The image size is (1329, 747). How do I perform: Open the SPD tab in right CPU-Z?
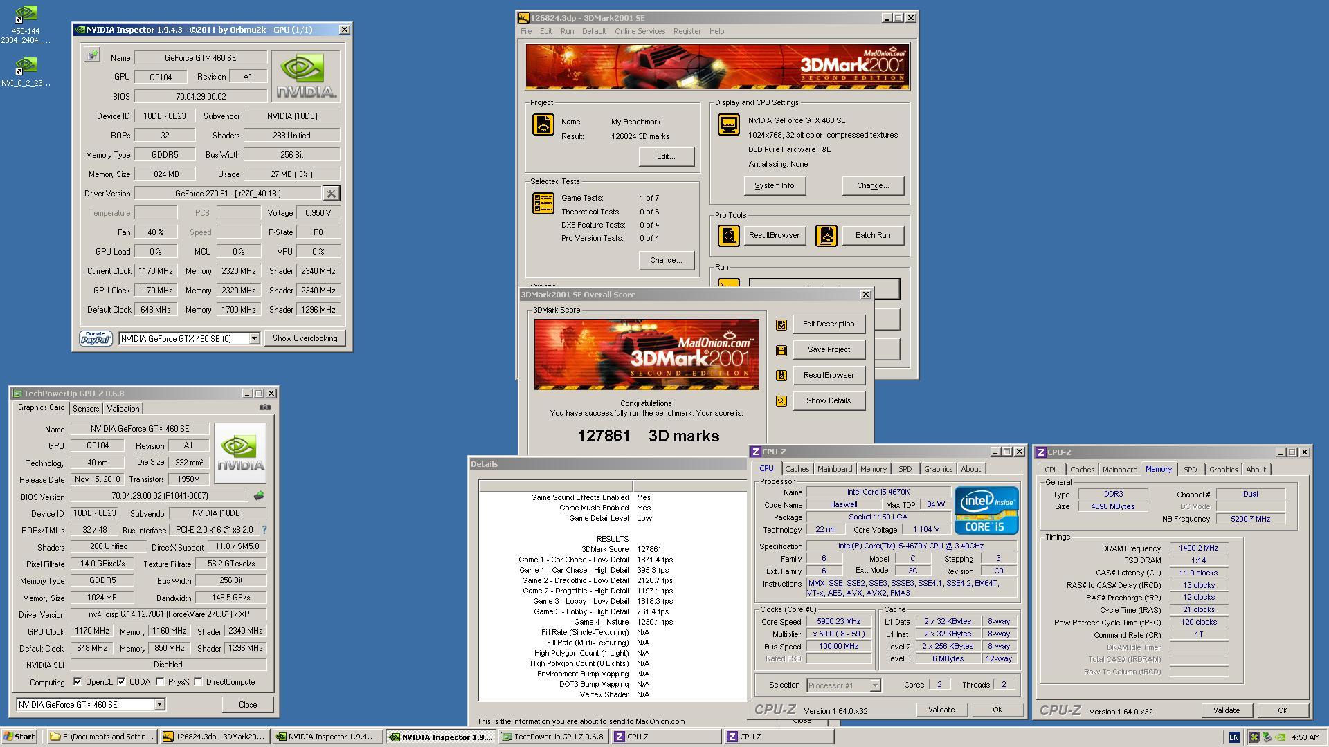[1190, 470]
